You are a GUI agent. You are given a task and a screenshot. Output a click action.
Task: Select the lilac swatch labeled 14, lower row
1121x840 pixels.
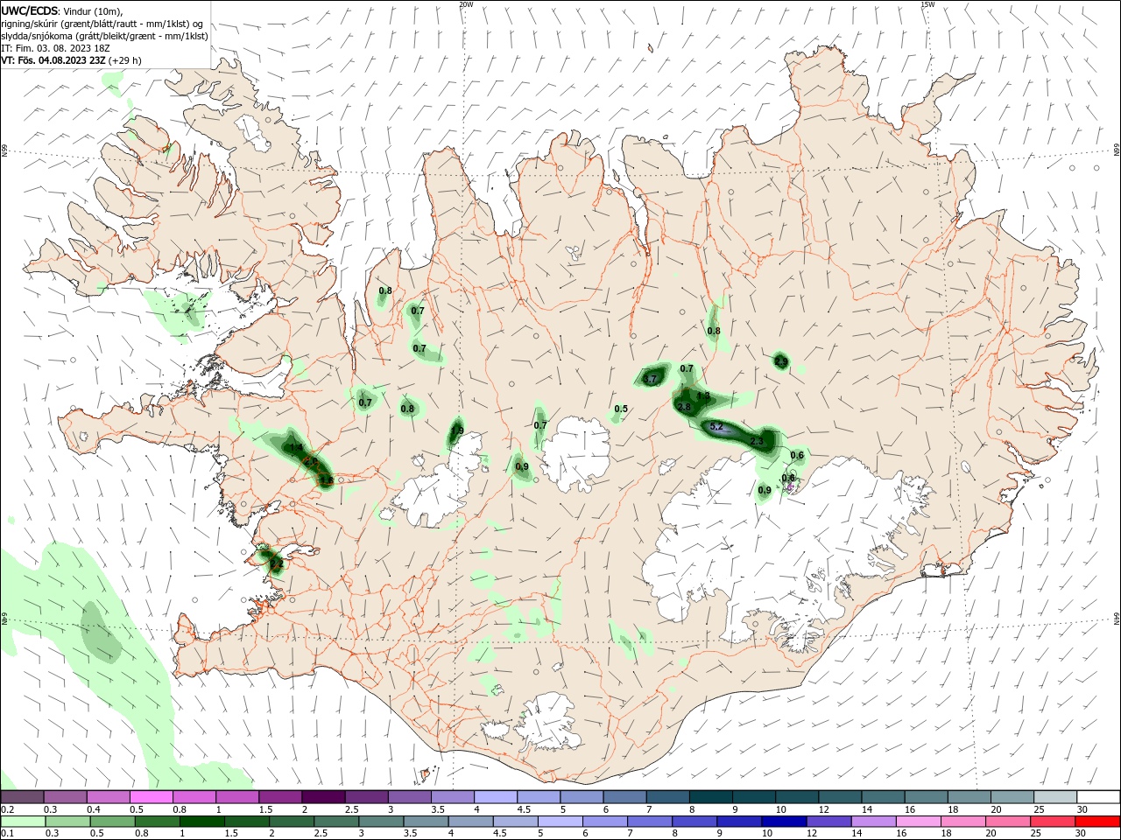[x=873, y=822]
